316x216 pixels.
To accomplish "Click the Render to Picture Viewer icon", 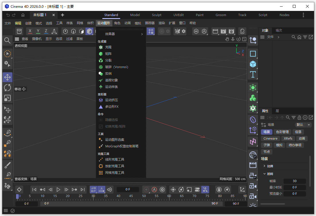I will coord(224,32).
